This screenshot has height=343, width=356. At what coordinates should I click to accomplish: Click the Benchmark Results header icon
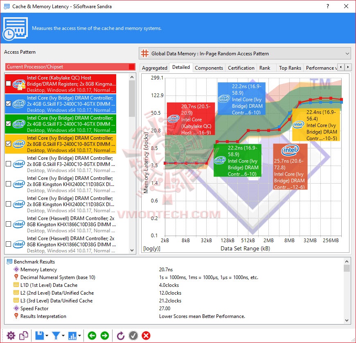(x=9, y=261)
